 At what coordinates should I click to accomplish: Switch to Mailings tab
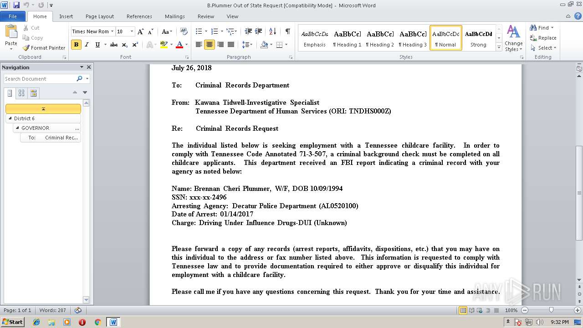(175, 16)
